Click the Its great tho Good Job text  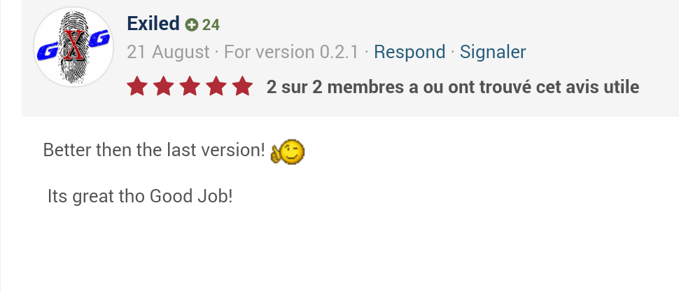click(139, 197)
